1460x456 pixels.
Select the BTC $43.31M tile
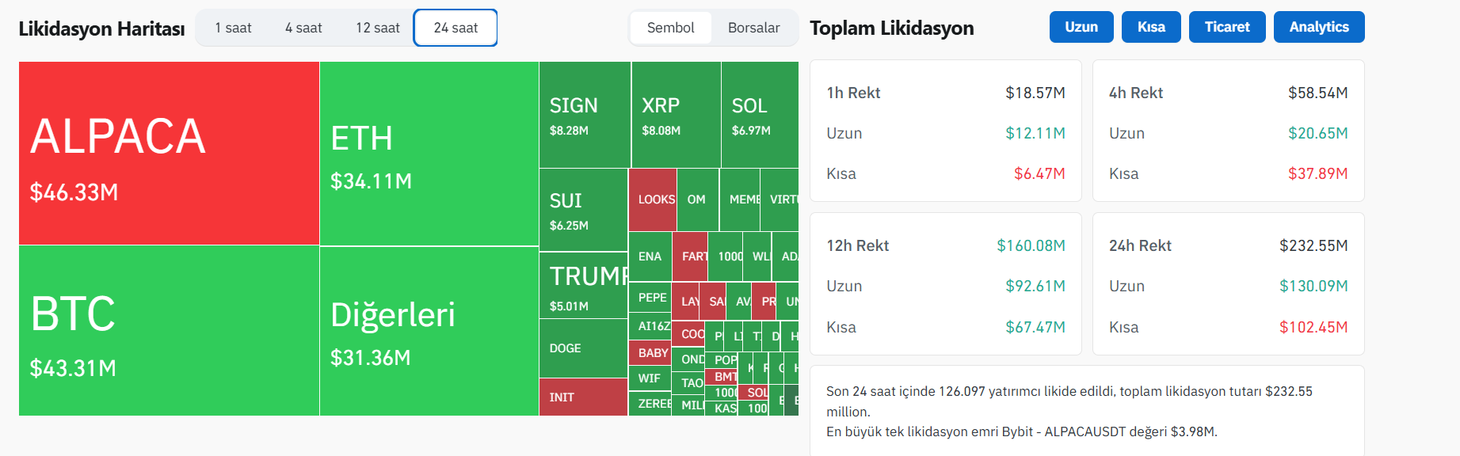(x=169, y=331)
